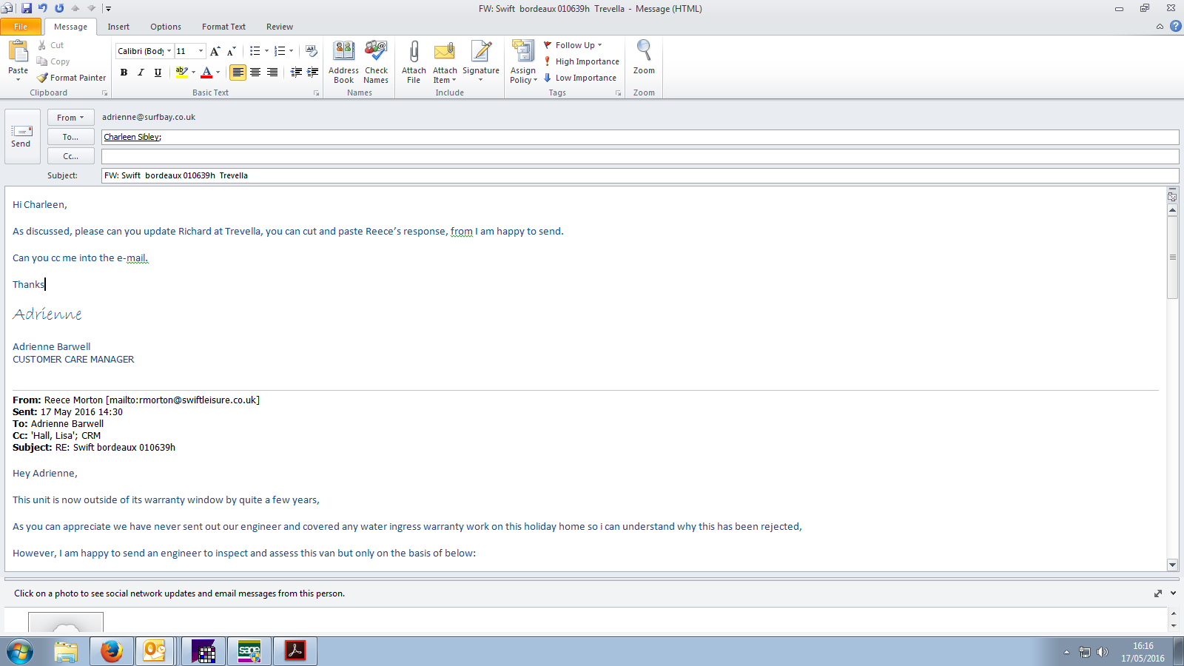Screen dimensions: 1184x666
Task: Apply numbered list formatting
Action: click(x=279, y=51)
